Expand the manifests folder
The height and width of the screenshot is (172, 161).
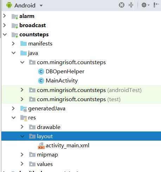click(13, 44)
